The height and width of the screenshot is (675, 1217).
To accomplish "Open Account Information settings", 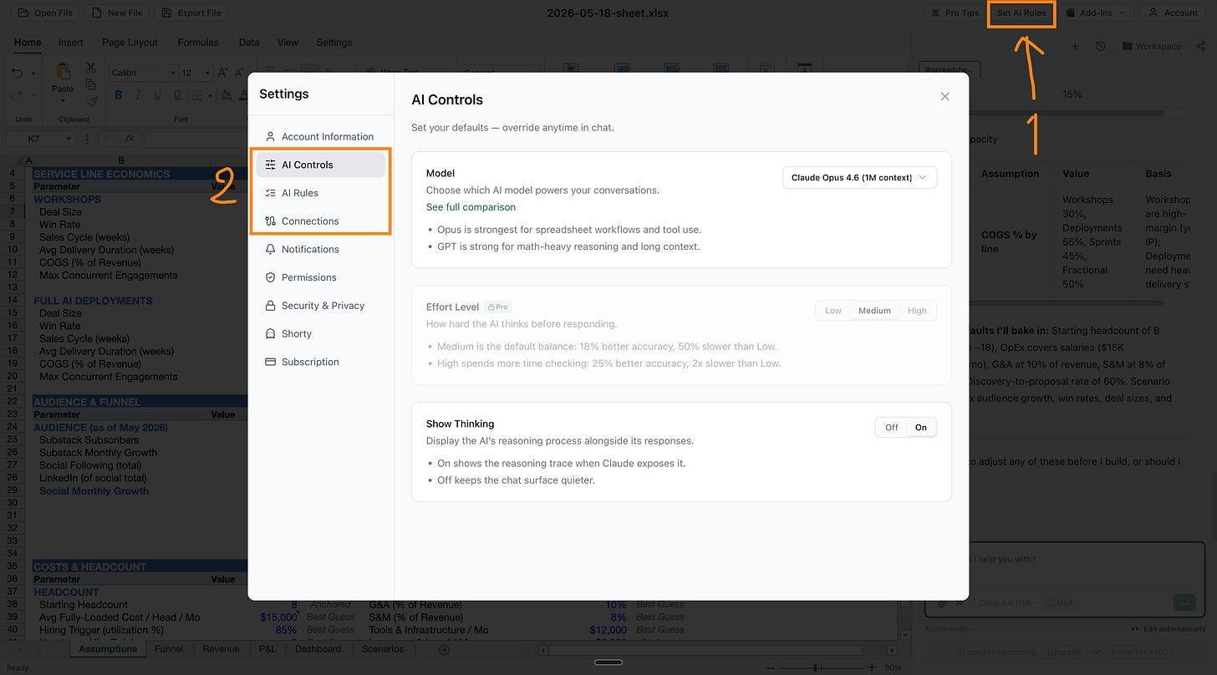I will click(321, 136).
